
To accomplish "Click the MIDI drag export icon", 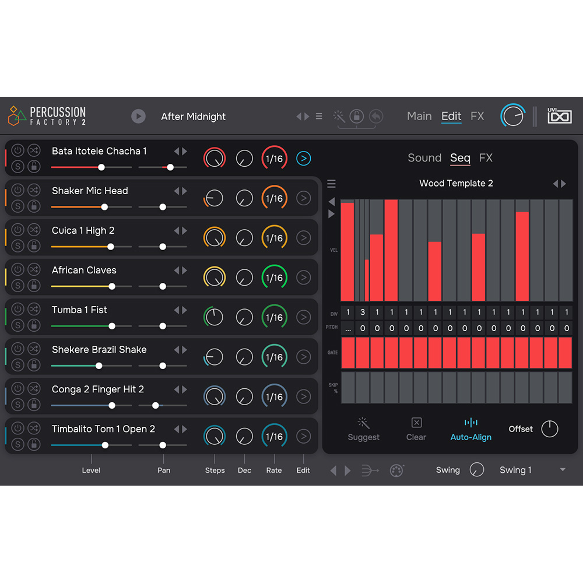I will [370, 470].
